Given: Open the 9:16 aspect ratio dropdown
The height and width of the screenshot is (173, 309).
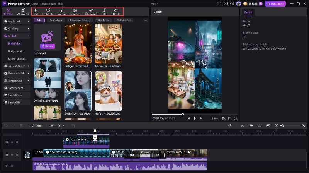Looking at the screenshot, I should pyautogui.click(x=214, y=118).
